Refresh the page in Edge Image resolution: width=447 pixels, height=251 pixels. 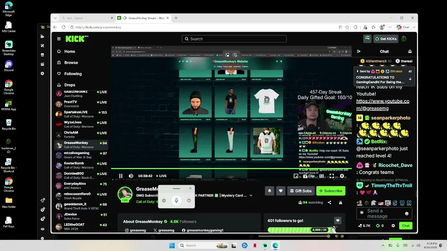pyautogui.click(x=63, y=27)
